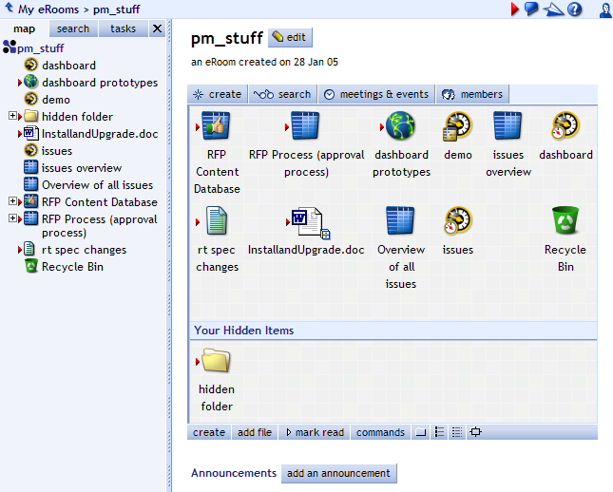
Task: Open the chat speech bubble icon
Action: [x=531, y=9]
